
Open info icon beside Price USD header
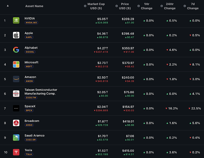[x=117, y=6]
